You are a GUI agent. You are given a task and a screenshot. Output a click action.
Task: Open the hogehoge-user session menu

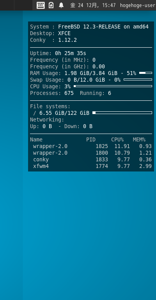pyautogui.click(x=138, y=5)
